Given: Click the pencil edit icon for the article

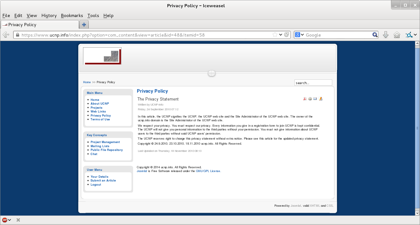Looking at the screenshot, I should point(321,99).
